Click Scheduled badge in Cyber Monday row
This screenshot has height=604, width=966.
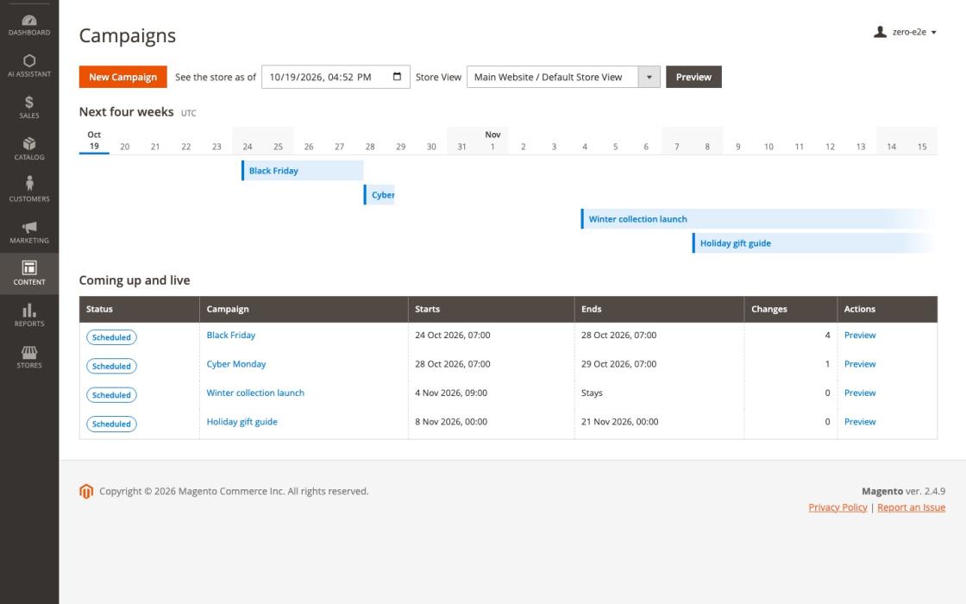tap(111, 366)
